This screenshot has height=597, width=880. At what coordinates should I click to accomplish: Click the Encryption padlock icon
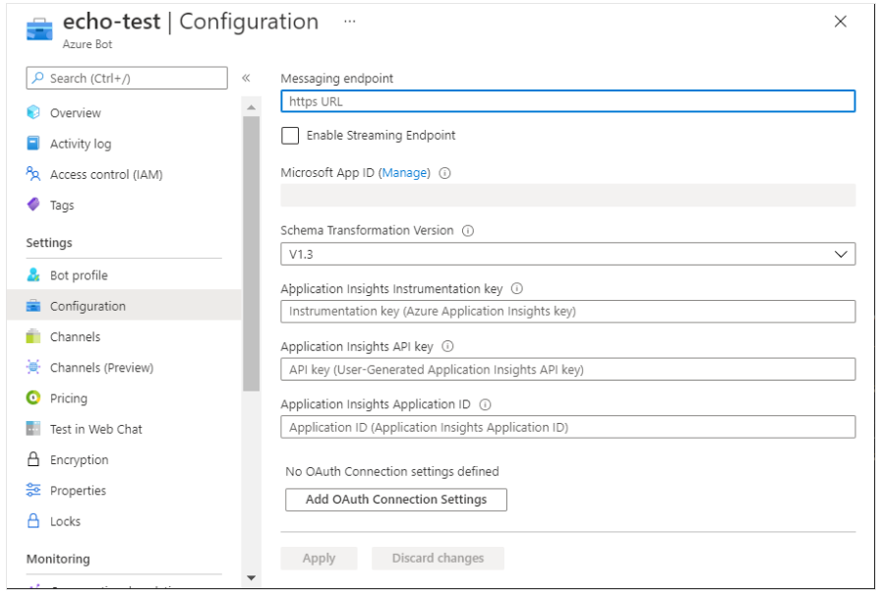(34, 459)
